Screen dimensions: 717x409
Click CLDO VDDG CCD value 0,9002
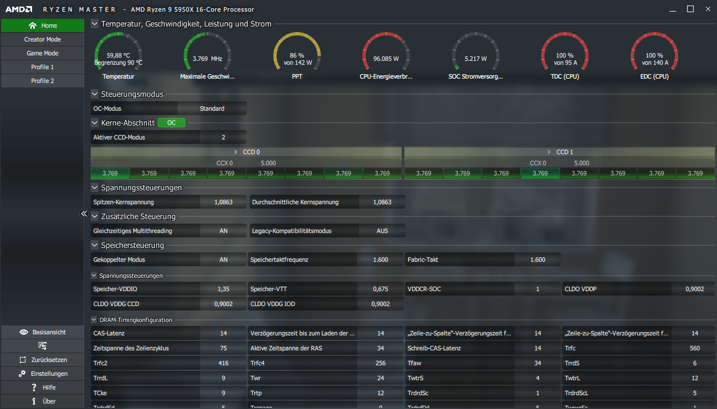224,304
